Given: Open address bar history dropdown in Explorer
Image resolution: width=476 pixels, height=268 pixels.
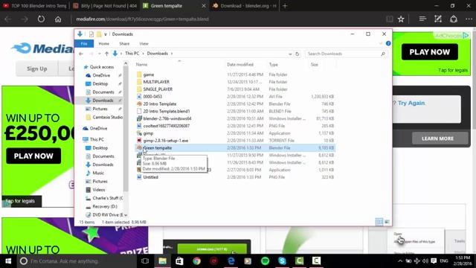Looking at the screenshot, I should pyautogui.click(x=290, y=54).
